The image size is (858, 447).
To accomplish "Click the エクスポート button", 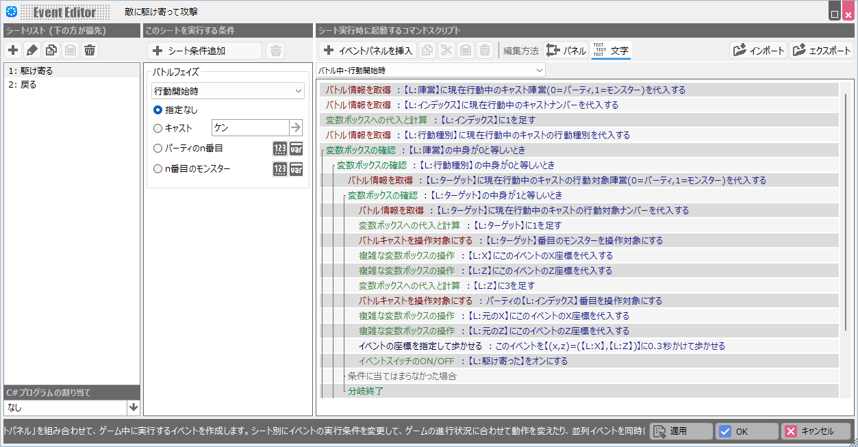I will (x=821, y=50).
